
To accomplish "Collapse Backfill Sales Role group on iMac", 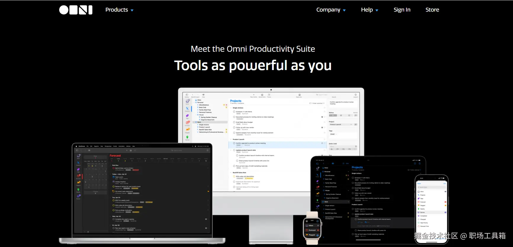I will click(231, 173).
